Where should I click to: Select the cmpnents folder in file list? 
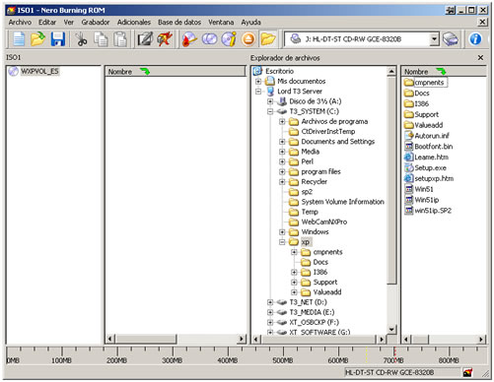coord(429,83)
